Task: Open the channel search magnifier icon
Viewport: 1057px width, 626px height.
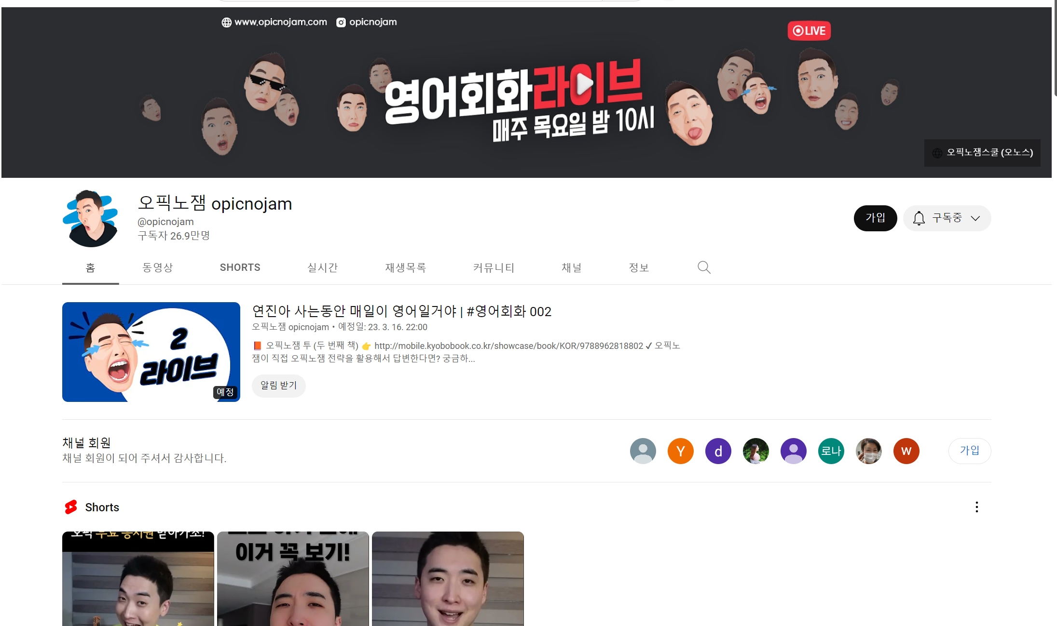Action: (704, 267)
